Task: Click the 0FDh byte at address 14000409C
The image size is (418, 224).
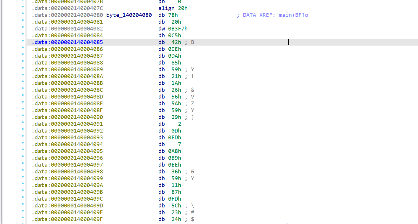Action: 175,199
